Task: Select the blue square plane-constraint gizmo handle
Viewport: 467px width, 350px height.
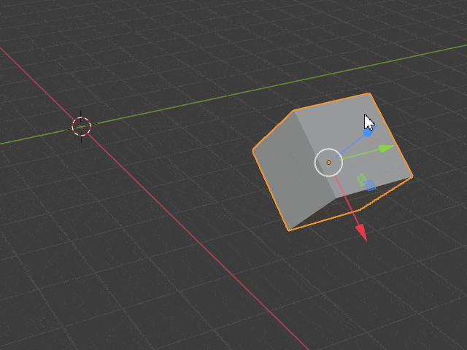Action: click(x=370, y=185)
